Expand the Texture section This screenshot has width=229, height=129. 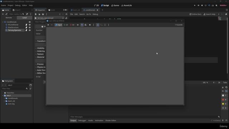[40, 54]
